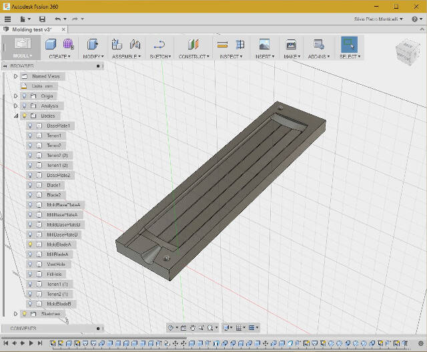This screenshot has width=427, height=352.
Task: Open the ASSEMBLE menu
Action: [126, 56]
